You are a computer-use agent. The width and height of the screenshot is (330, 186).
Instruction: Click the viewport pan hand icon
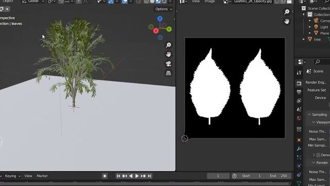tap(169, 54)
